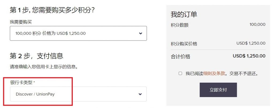The image size is (274, 108).
Task: Click the bold USD$ 1,250.00 total amount
Action: (249, 56)
